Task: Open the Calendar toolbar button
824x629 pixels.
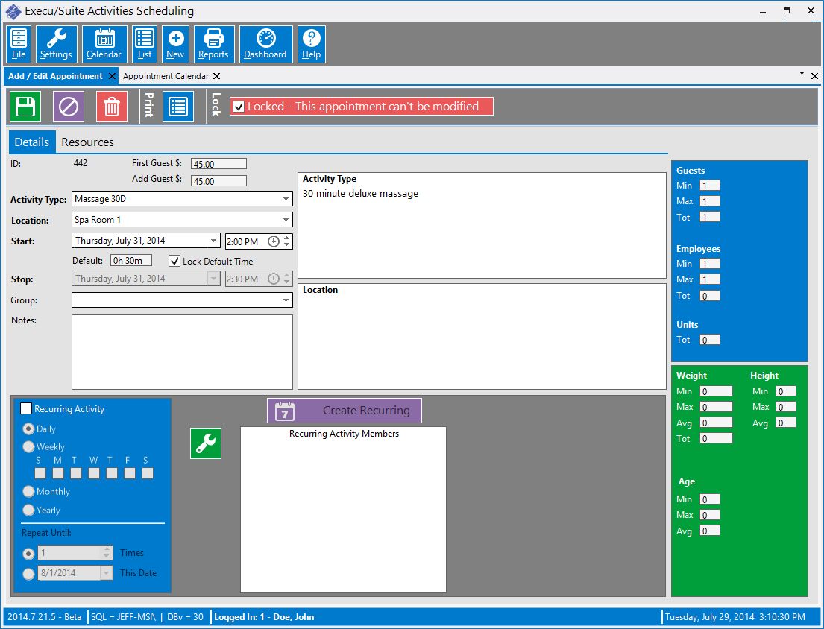Action: (104, 44)
